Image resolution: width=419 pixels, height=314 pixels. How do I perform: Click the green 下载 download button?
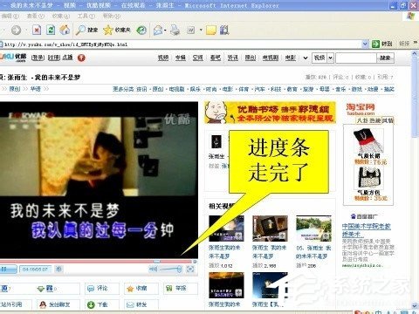[102, 304]
